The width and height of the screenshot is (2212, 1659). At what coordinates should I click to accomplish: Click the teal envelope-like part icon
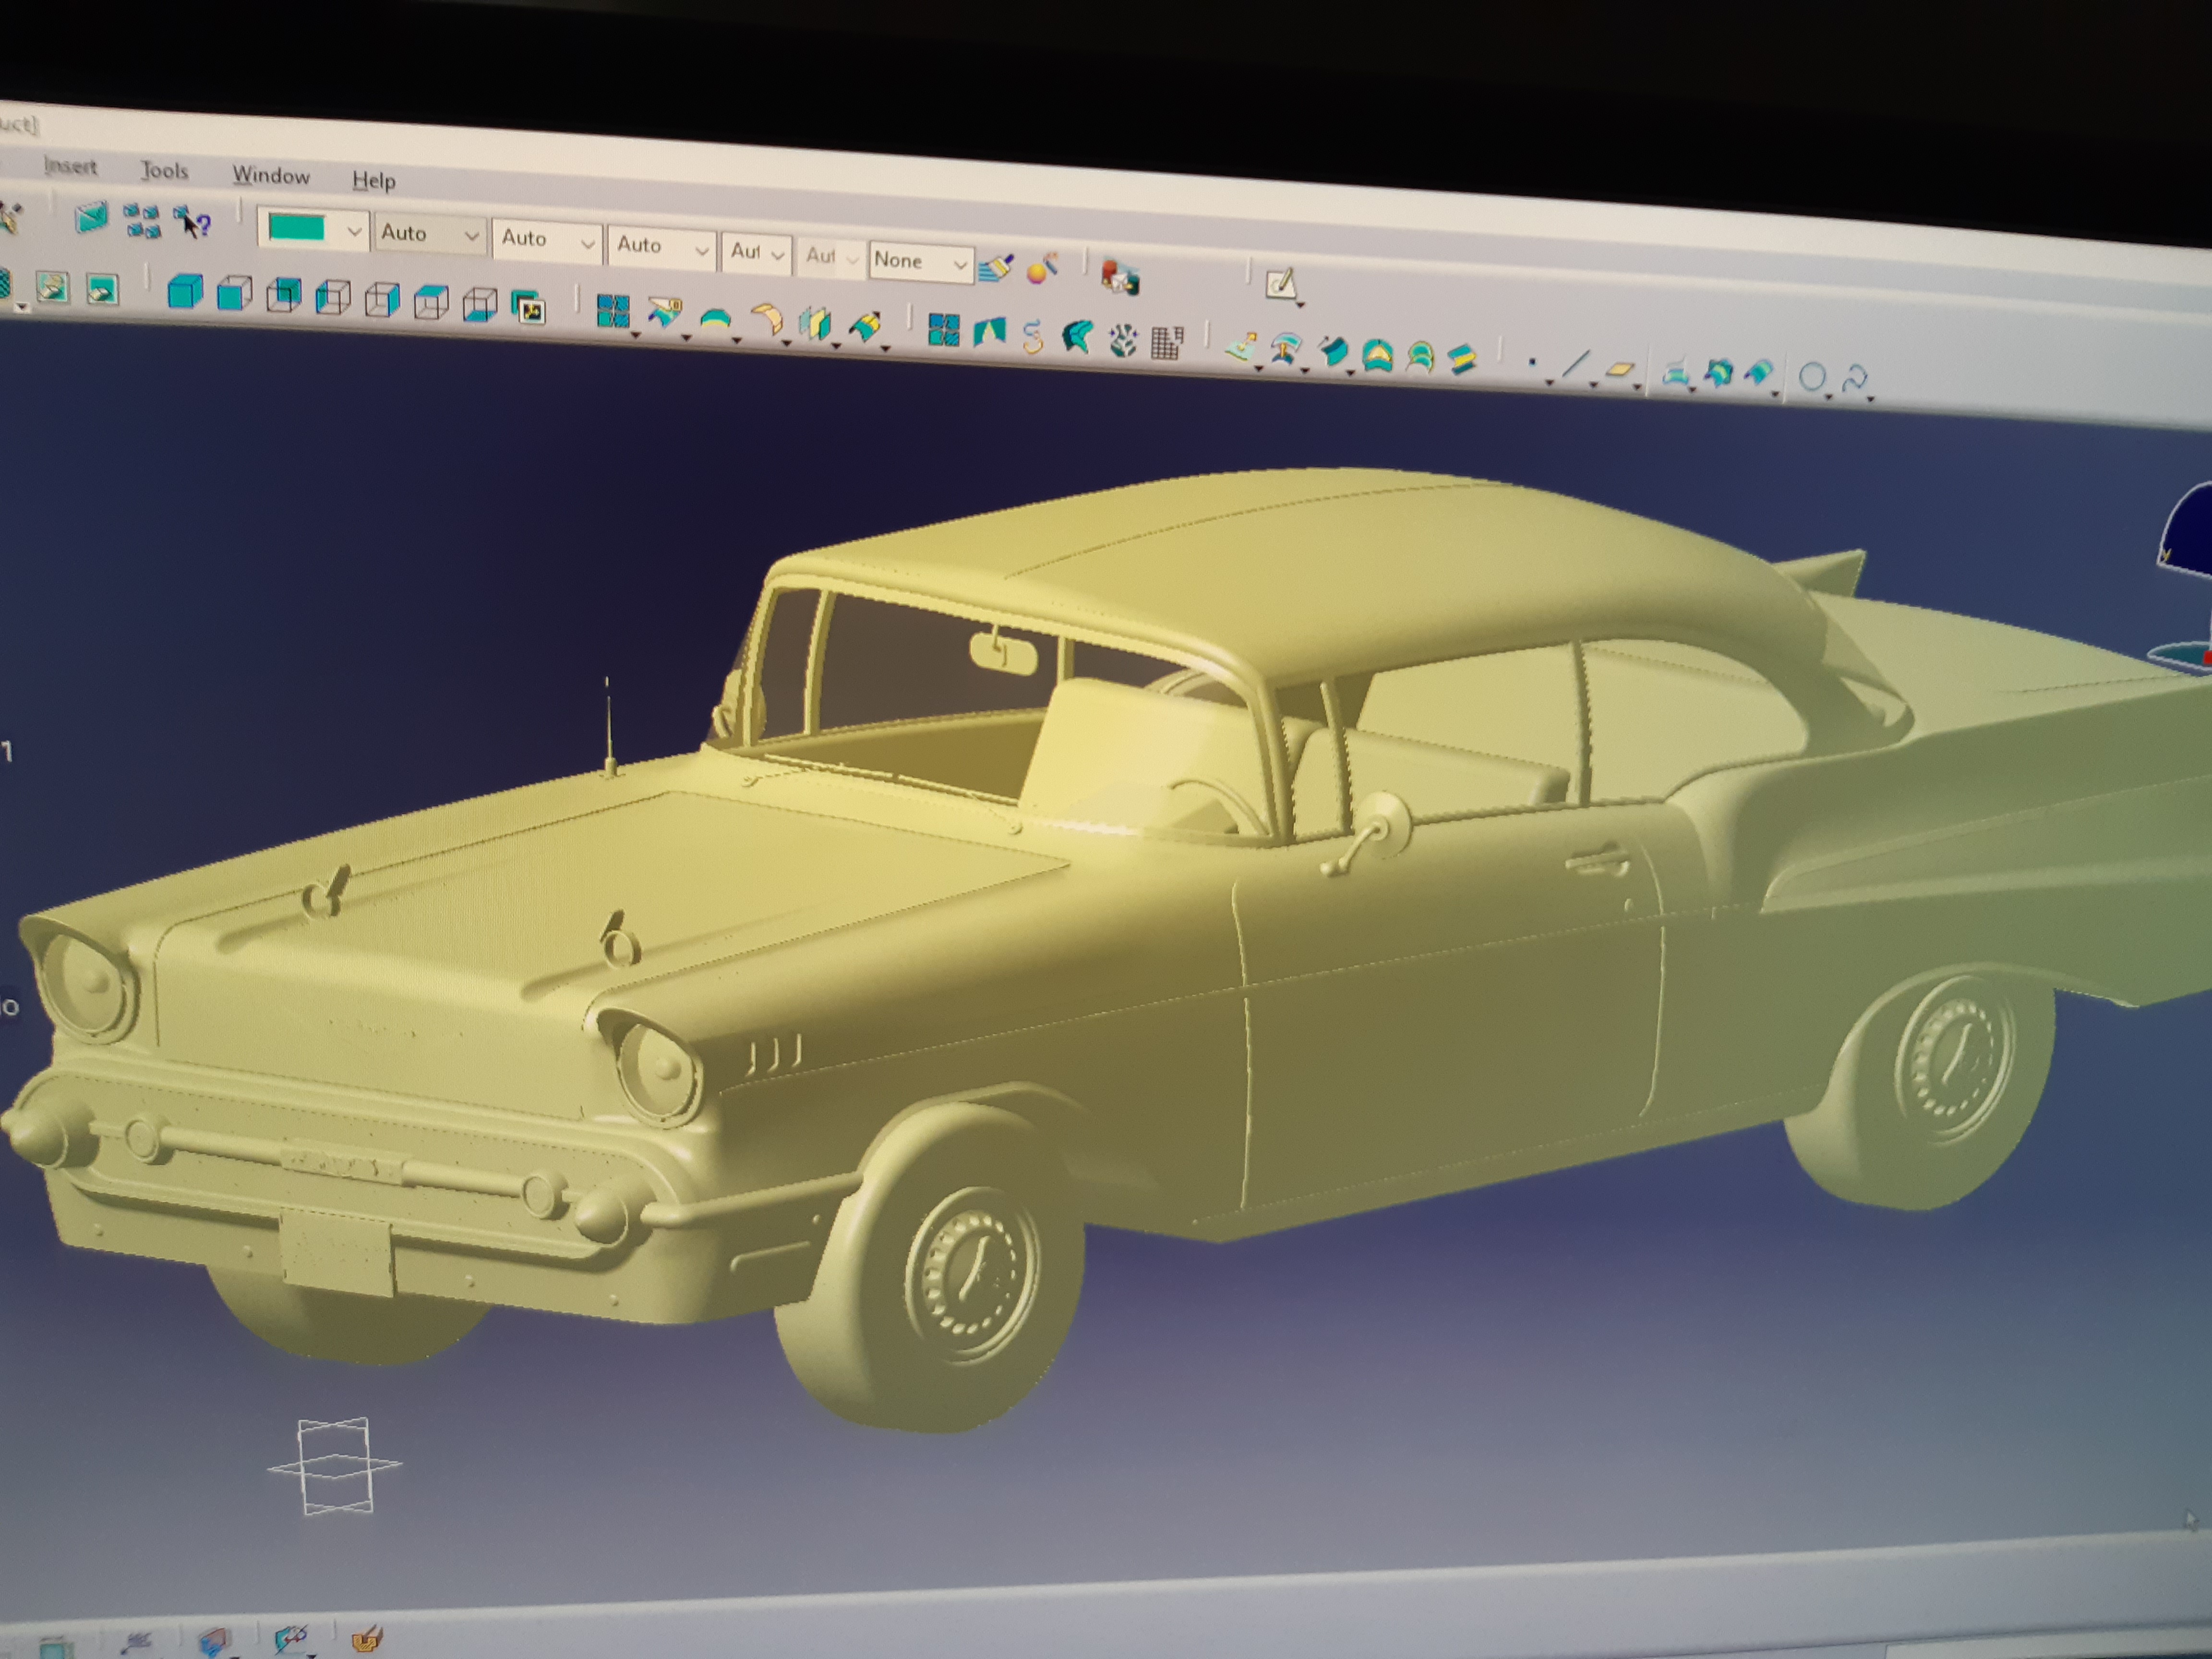[91, 217]
